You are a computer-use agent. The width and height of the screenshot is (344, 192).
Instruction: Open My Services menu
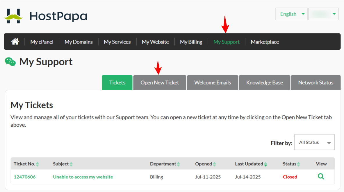(117, 42)
